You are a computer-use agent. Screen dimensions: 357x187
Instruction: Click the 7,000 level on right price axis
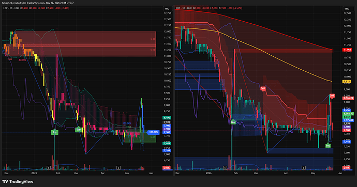347,153
